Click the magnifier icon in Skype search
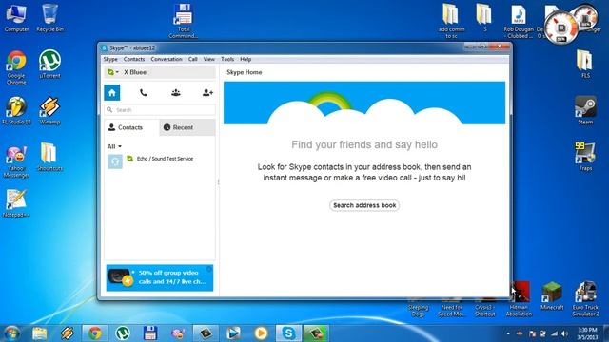This screenshot has width=609, height=342. pyautogui.click(x=110, y=110)
